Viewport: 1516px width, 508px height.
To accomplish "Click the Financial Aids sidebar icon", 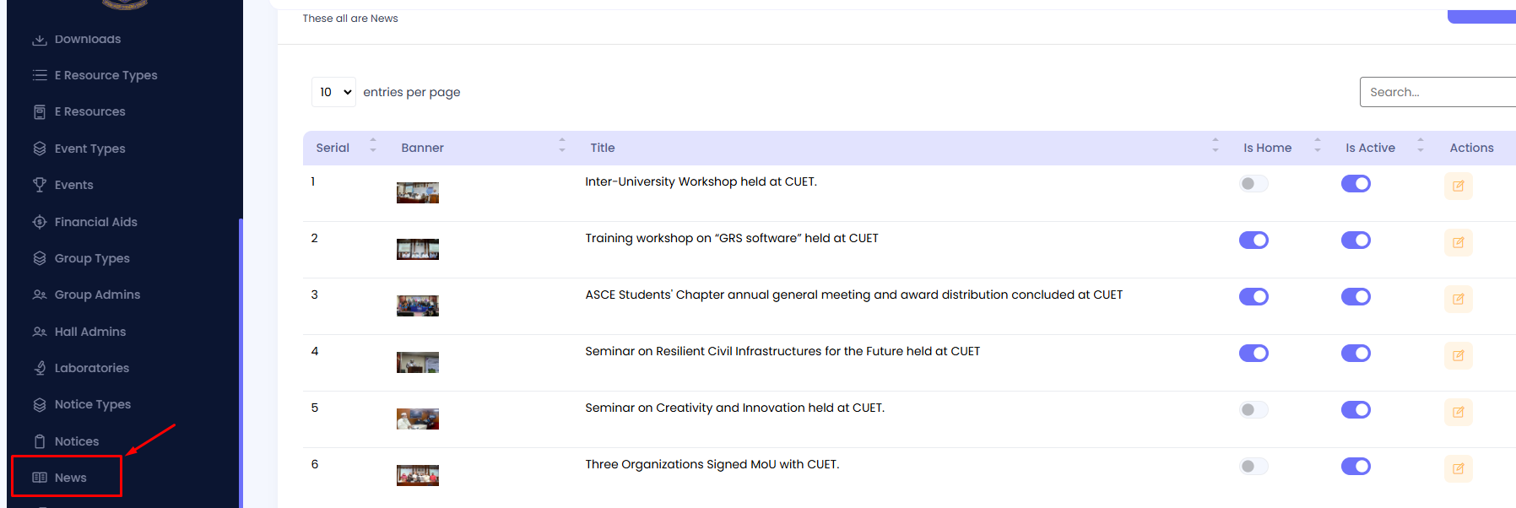I will (x=40, y=222).
